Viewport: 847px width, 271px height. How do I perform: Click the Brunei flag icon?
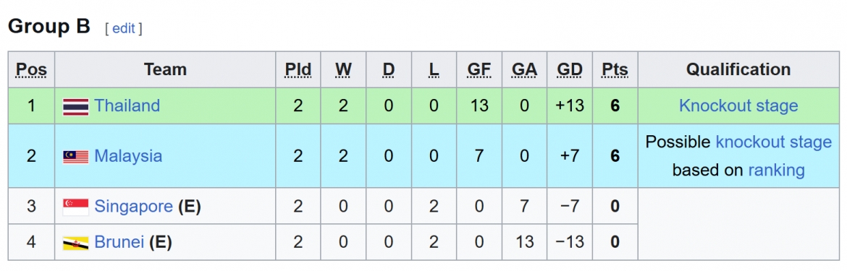pyautogui.click(x=75, y=243)
